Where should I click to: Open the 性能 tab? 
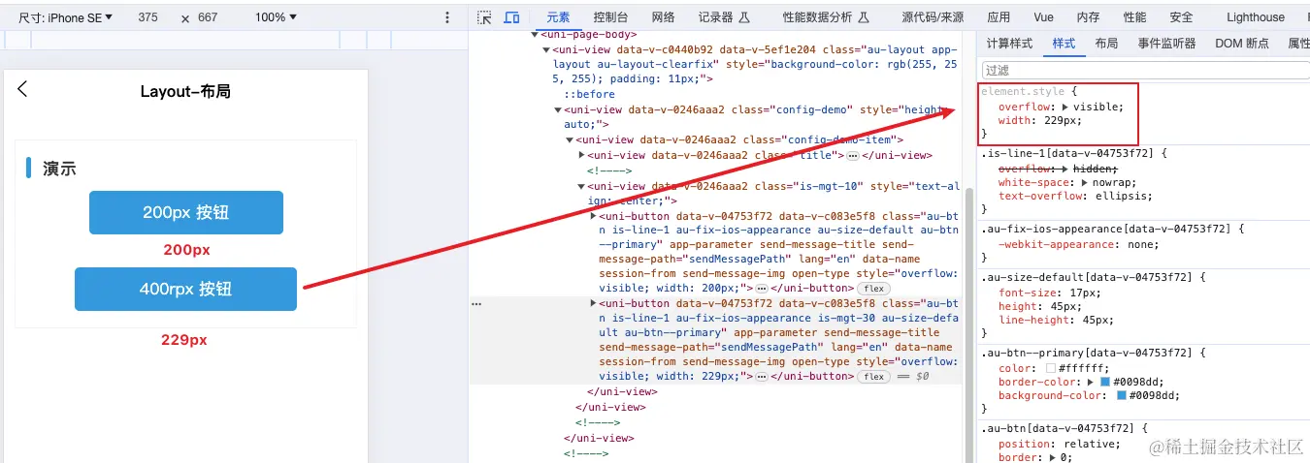pyautogui.click(x=1134, y=17)
